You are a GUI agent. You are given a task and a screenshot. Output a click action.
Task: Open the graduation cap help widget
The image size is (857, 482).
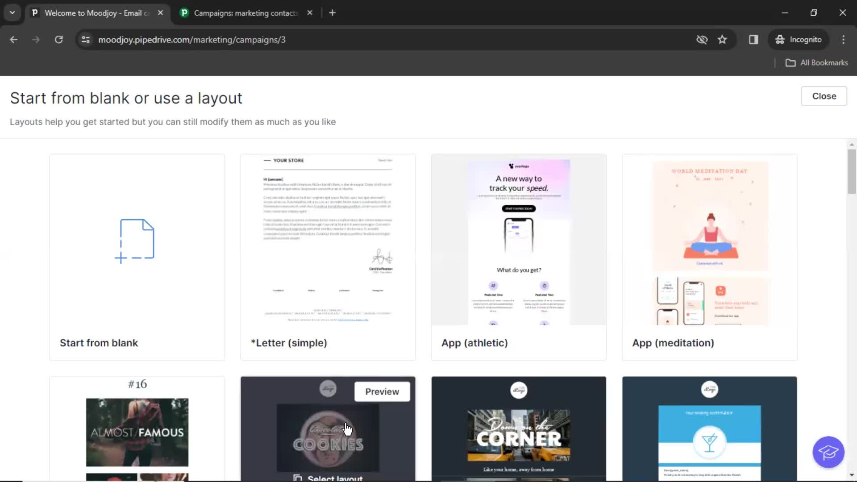click(828, 452)
